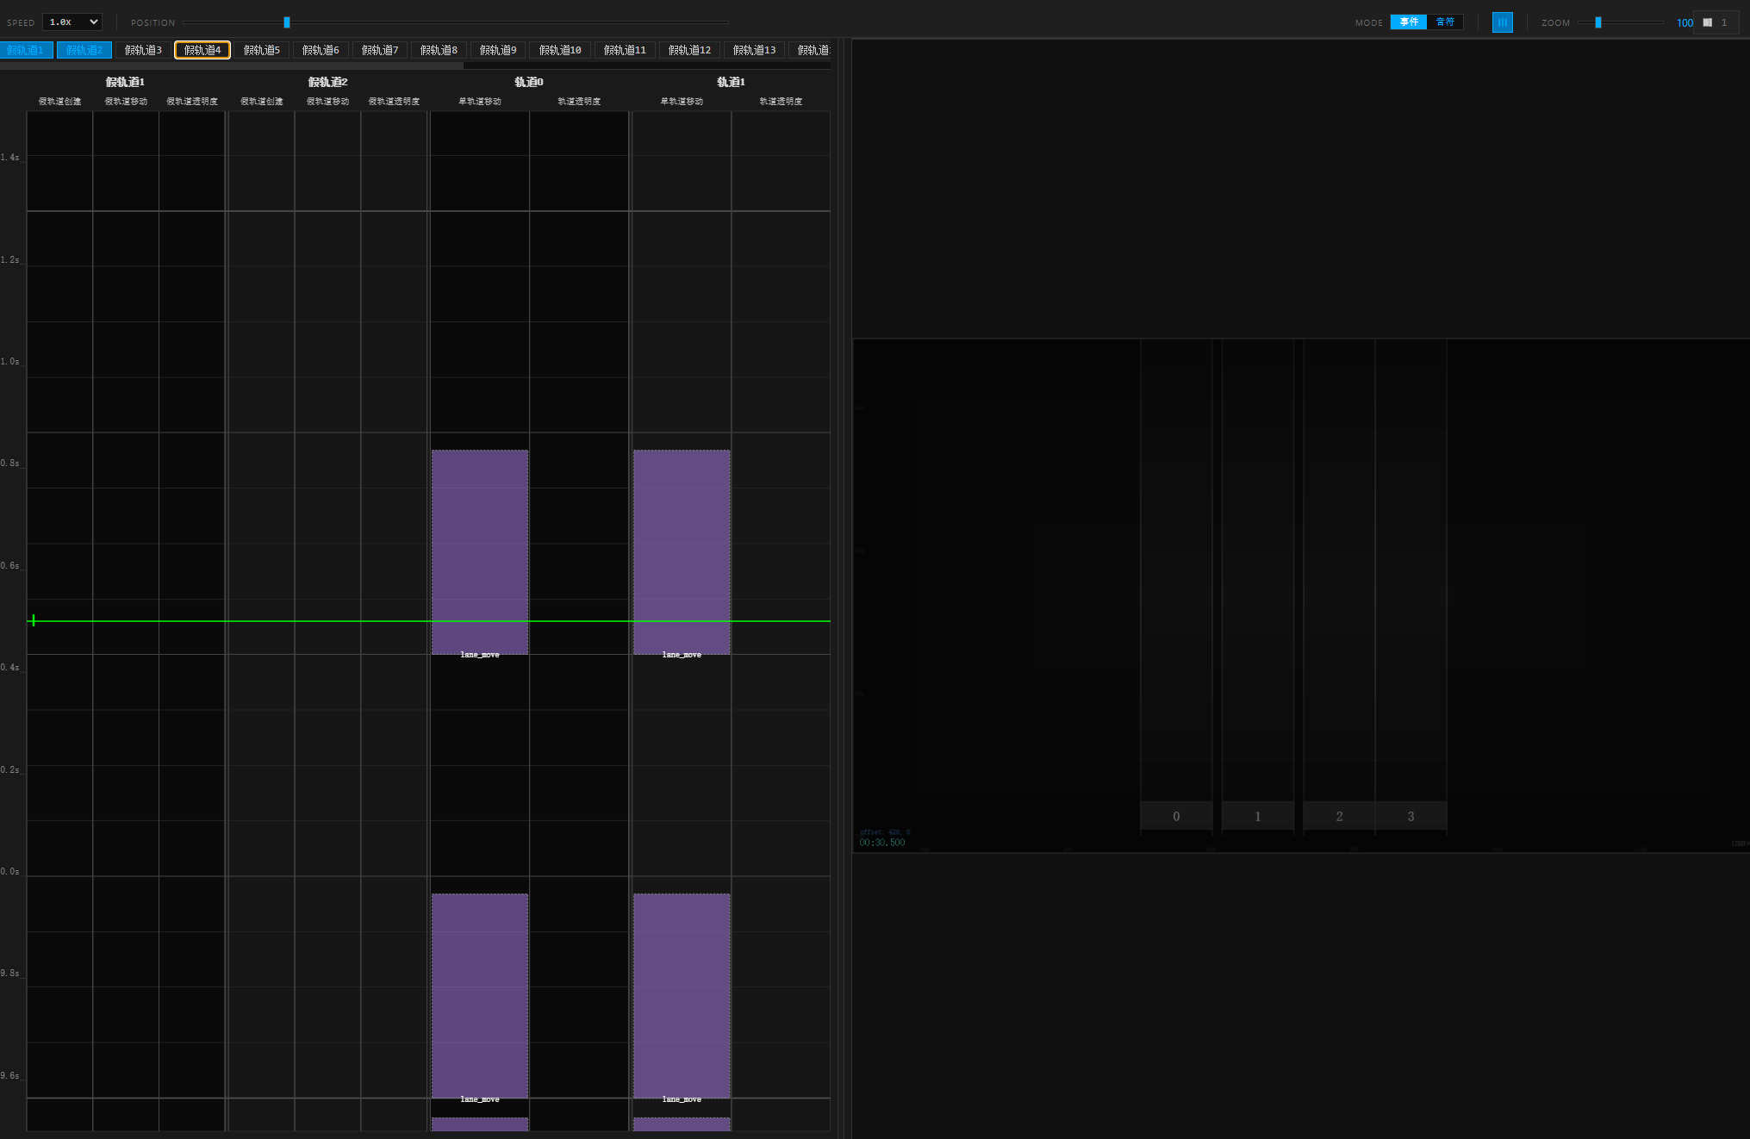This screenshot has width=1750, height=1139.
Task: Toggle the lane columns display button
Action: 1502,22
